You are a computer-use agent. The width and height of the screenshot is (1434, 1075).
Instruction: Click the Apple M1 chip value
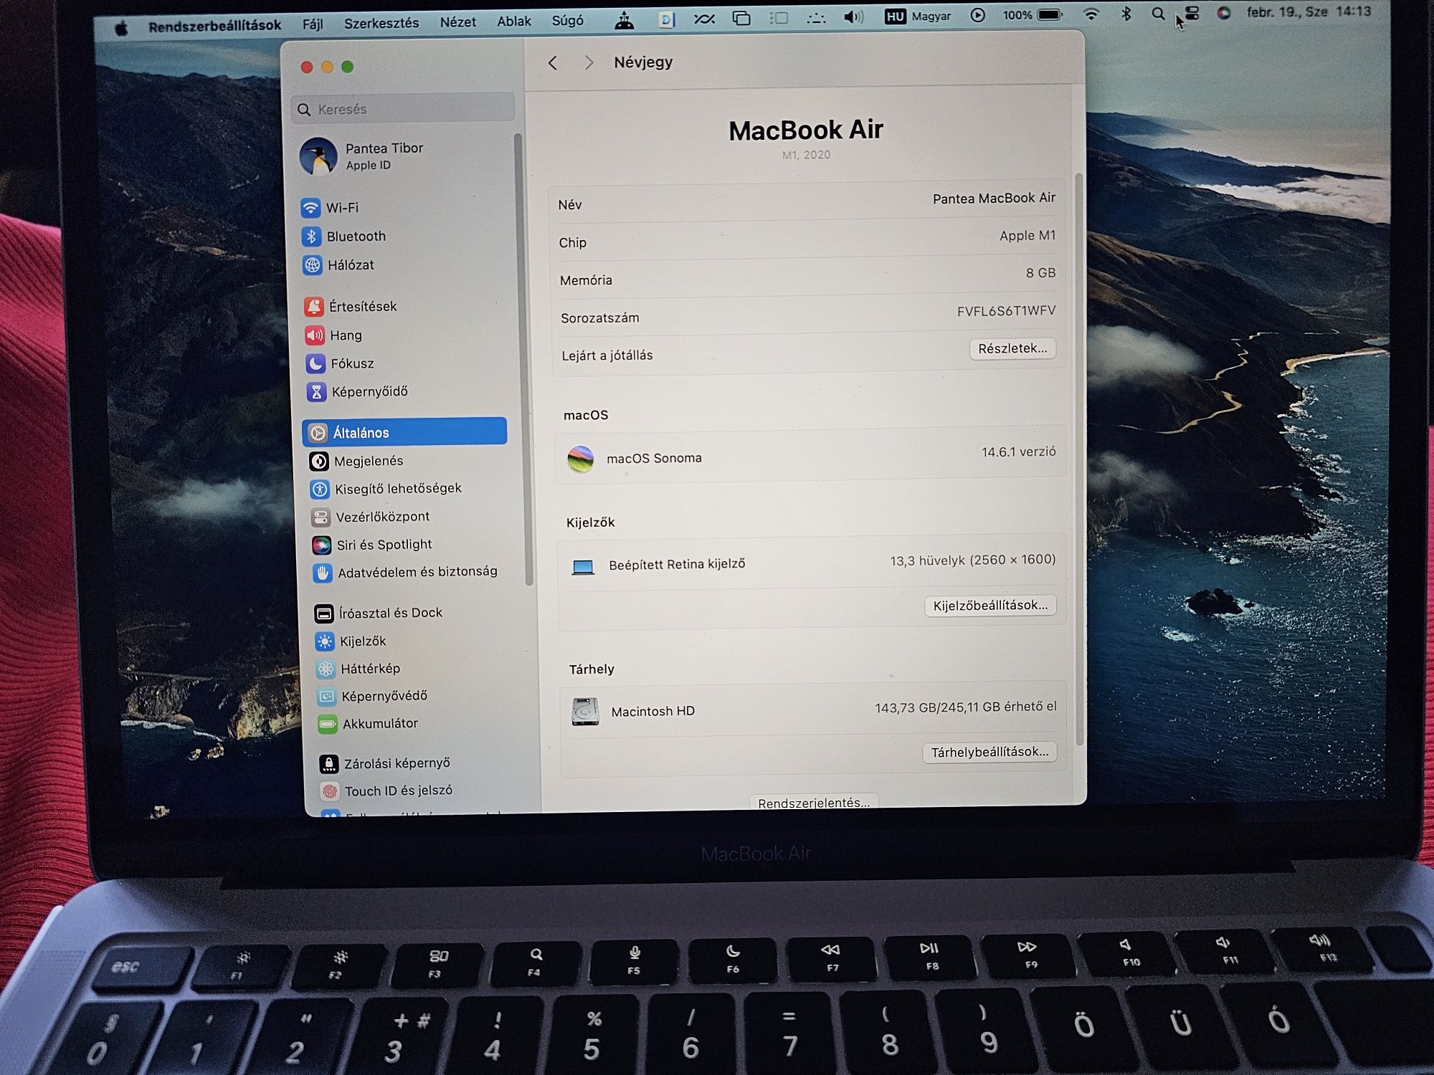(x=1027, y=236)
